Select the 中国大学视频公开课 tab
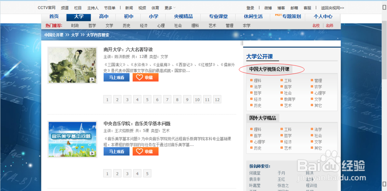Viewport: 387px width, 191px height. (269, 69)
